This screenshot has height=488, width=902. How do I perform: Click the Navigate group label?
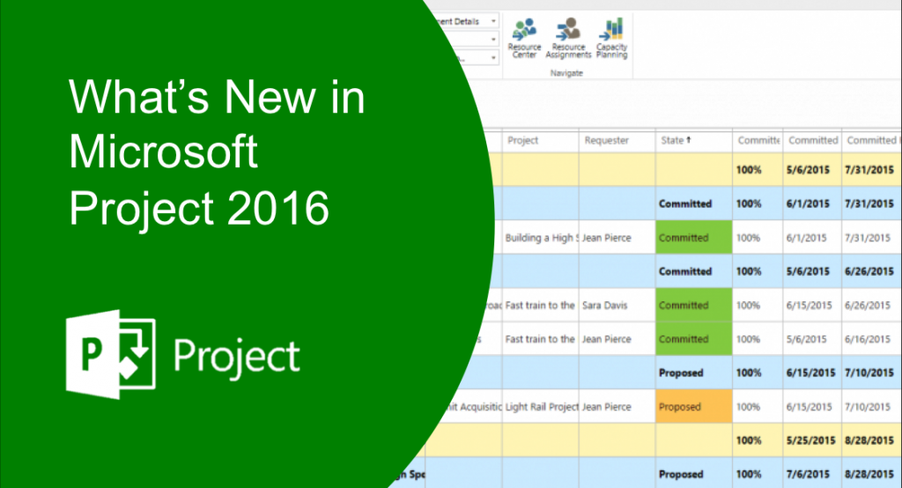pos(566,73)
